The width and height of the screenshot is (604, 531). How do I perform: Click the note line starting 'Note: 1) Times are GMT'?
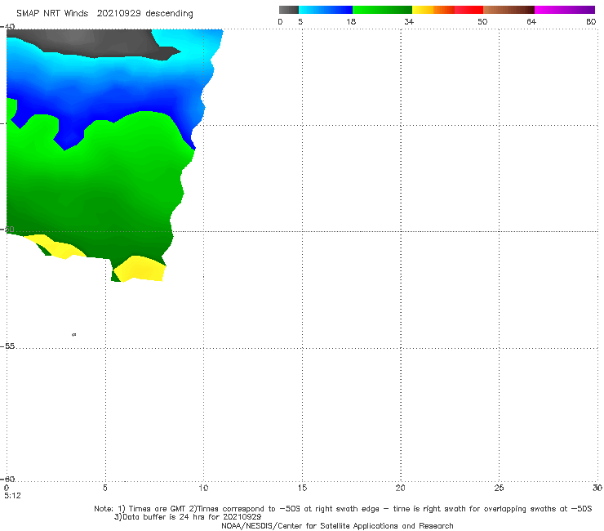tap(343, 509)
